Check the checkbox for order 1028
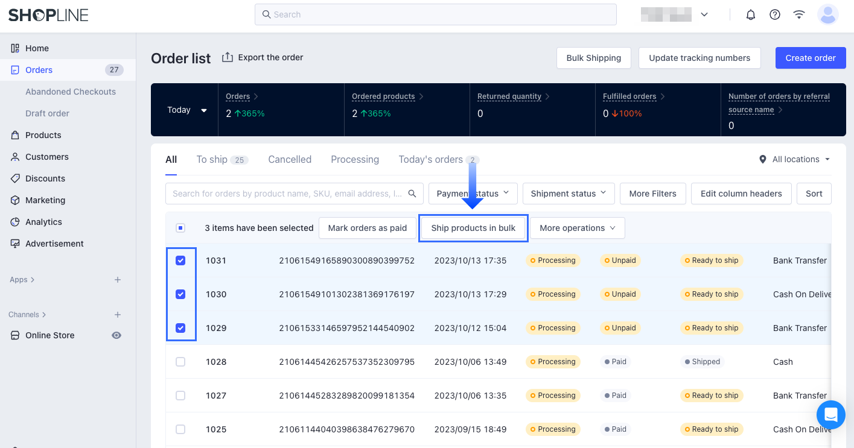Screen dimensions: 854x448 click(180, 362)
